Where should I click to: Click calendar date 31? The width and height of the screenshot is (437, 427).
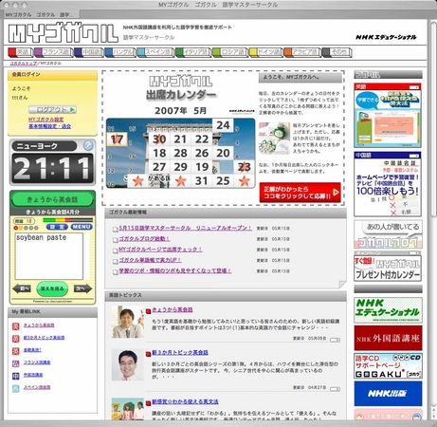(x=202, y=181)
